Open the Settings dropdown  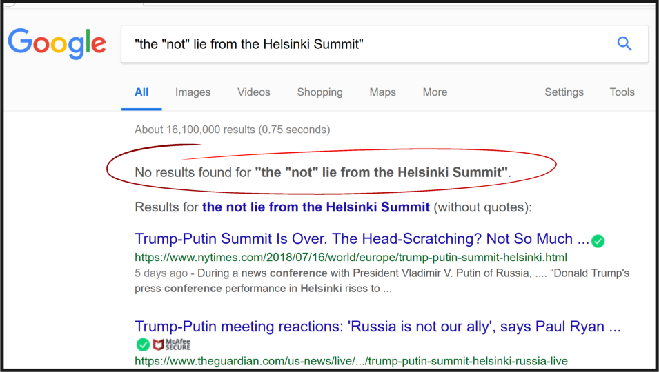(x=564, y=92)
